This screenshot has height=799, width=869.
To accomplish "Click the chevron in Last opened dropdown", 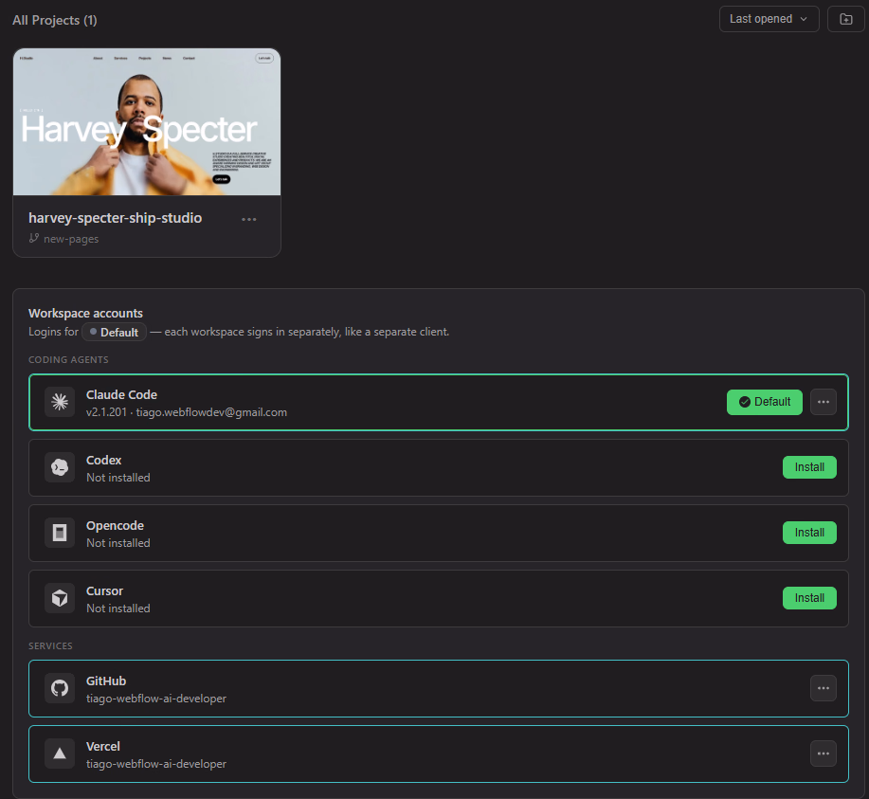I will 804,19.
